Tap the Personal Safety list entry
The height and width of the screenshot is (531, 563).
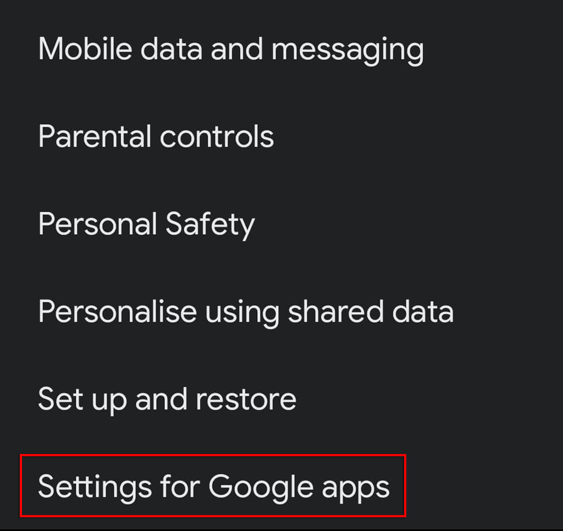tap(281, 224)
